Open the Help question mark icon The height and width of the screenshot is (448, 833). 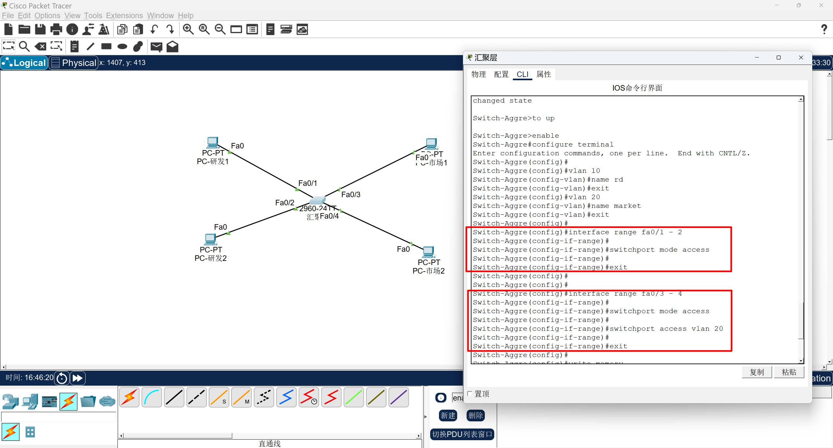point(824,30)
